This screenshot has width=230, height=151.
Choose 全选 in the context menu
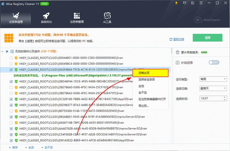150,86
